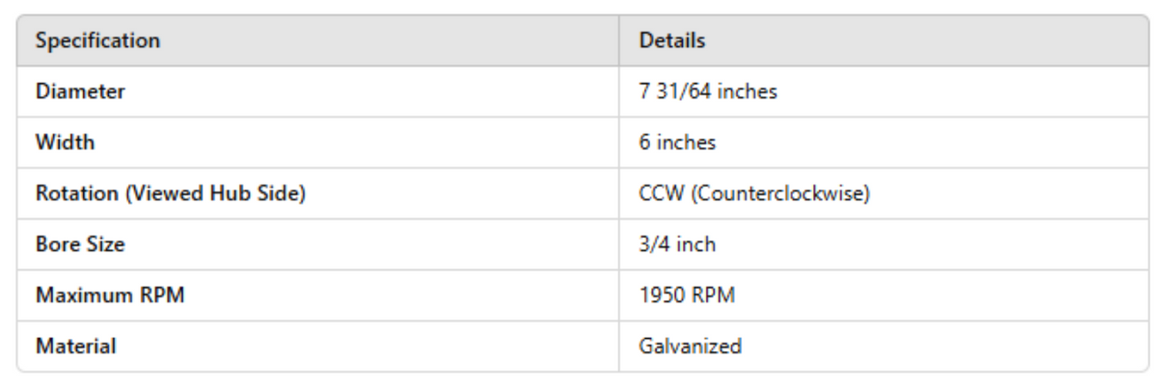
Task: Select the Bore Size row label
Action: pos(80,244)
